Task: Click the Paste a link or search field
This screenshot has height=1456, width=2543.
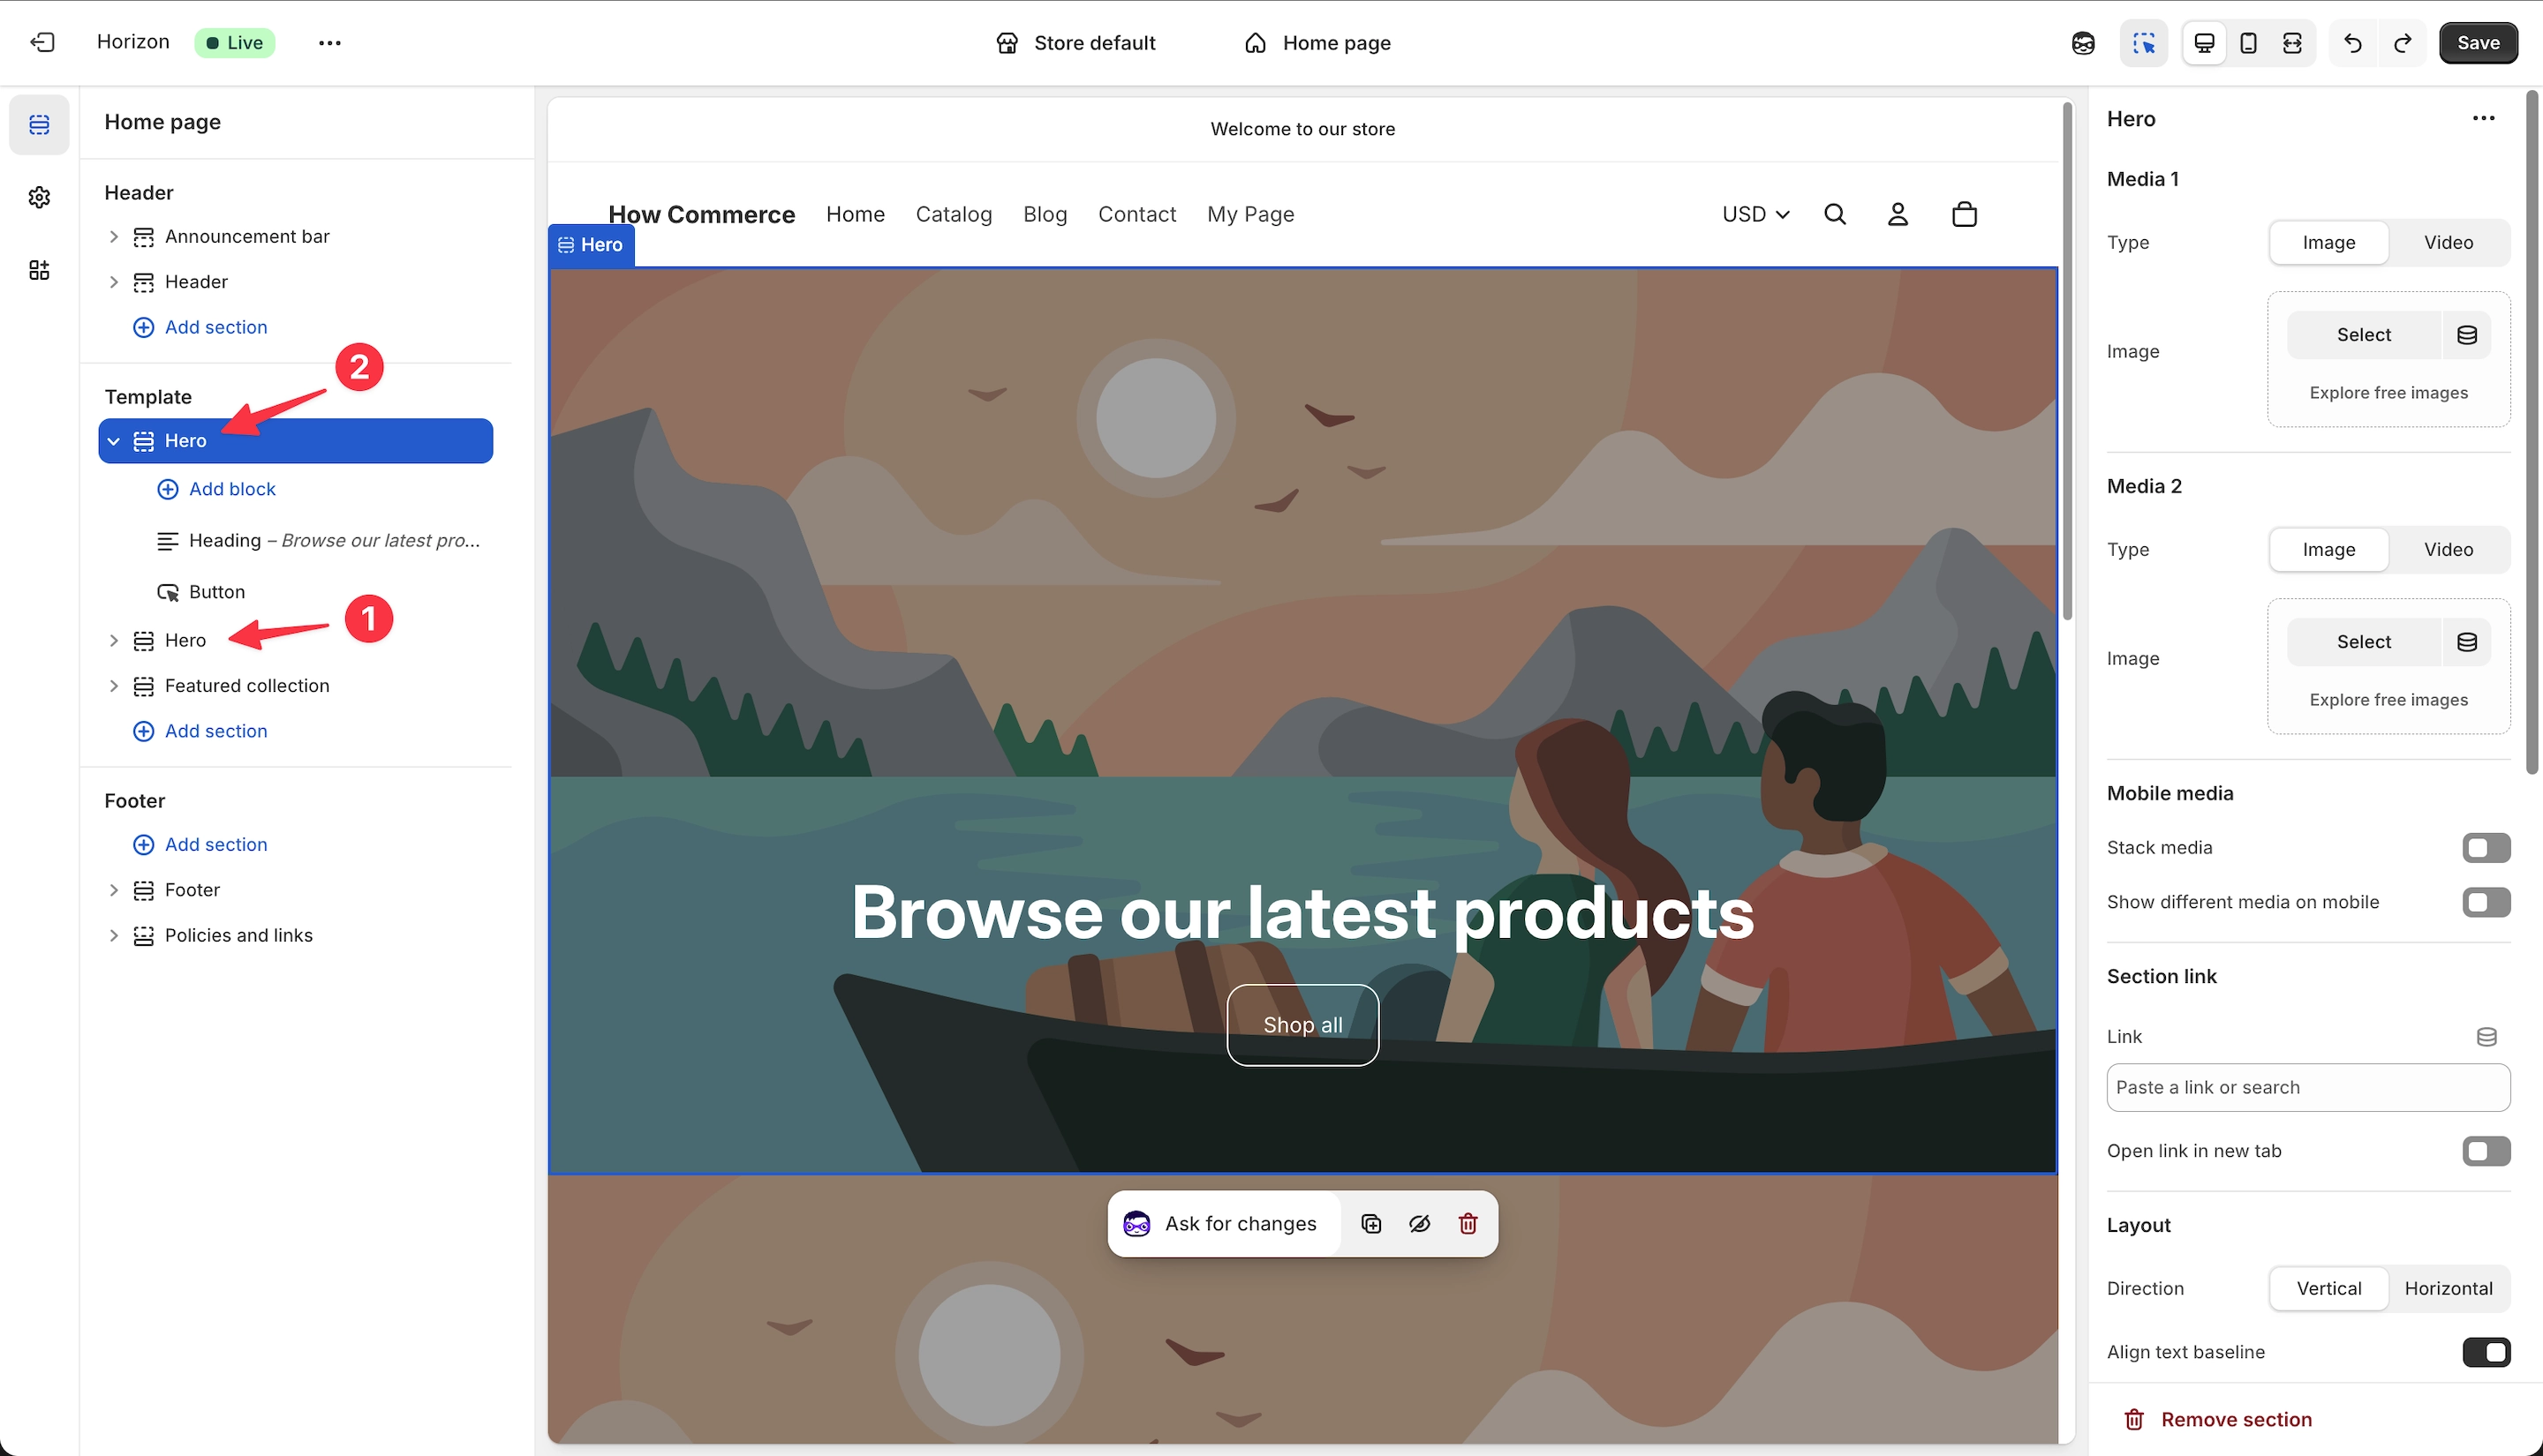Action: [2308, 1088]
